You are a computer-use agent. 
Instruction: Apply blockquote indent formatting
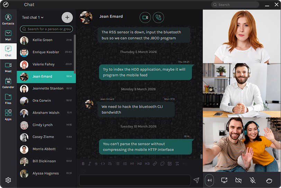click(110, 164)
